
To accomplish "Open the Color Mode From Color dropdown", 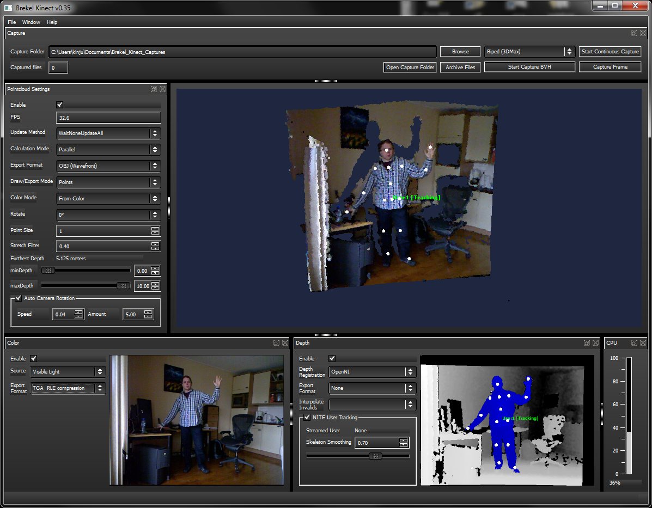I will tap(108, 198).
